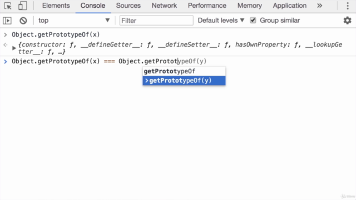
Task: Click the first Object.getPrototypeOf(x) console entry
Action: pos(56,34)
